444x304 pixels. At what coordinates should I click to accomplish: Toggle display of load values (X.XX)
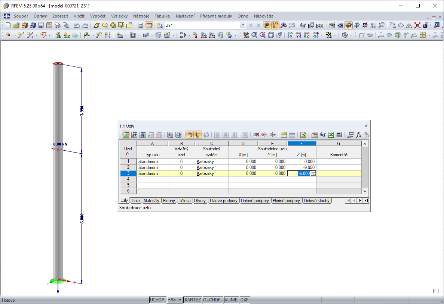pyautogui.click(x=275, y=25)
